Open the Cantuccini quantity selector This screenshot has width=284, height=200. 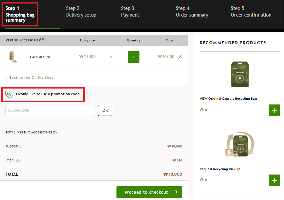click(134, 57)
